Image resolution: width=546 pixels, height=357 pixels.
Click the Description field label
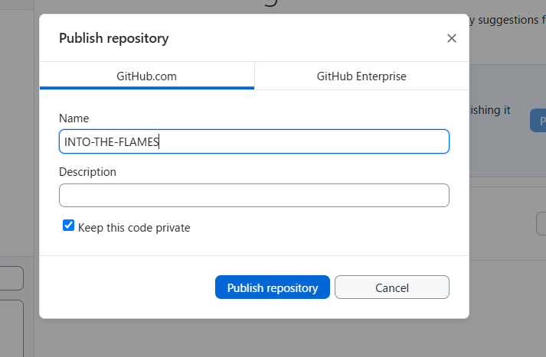coord(87,172)
